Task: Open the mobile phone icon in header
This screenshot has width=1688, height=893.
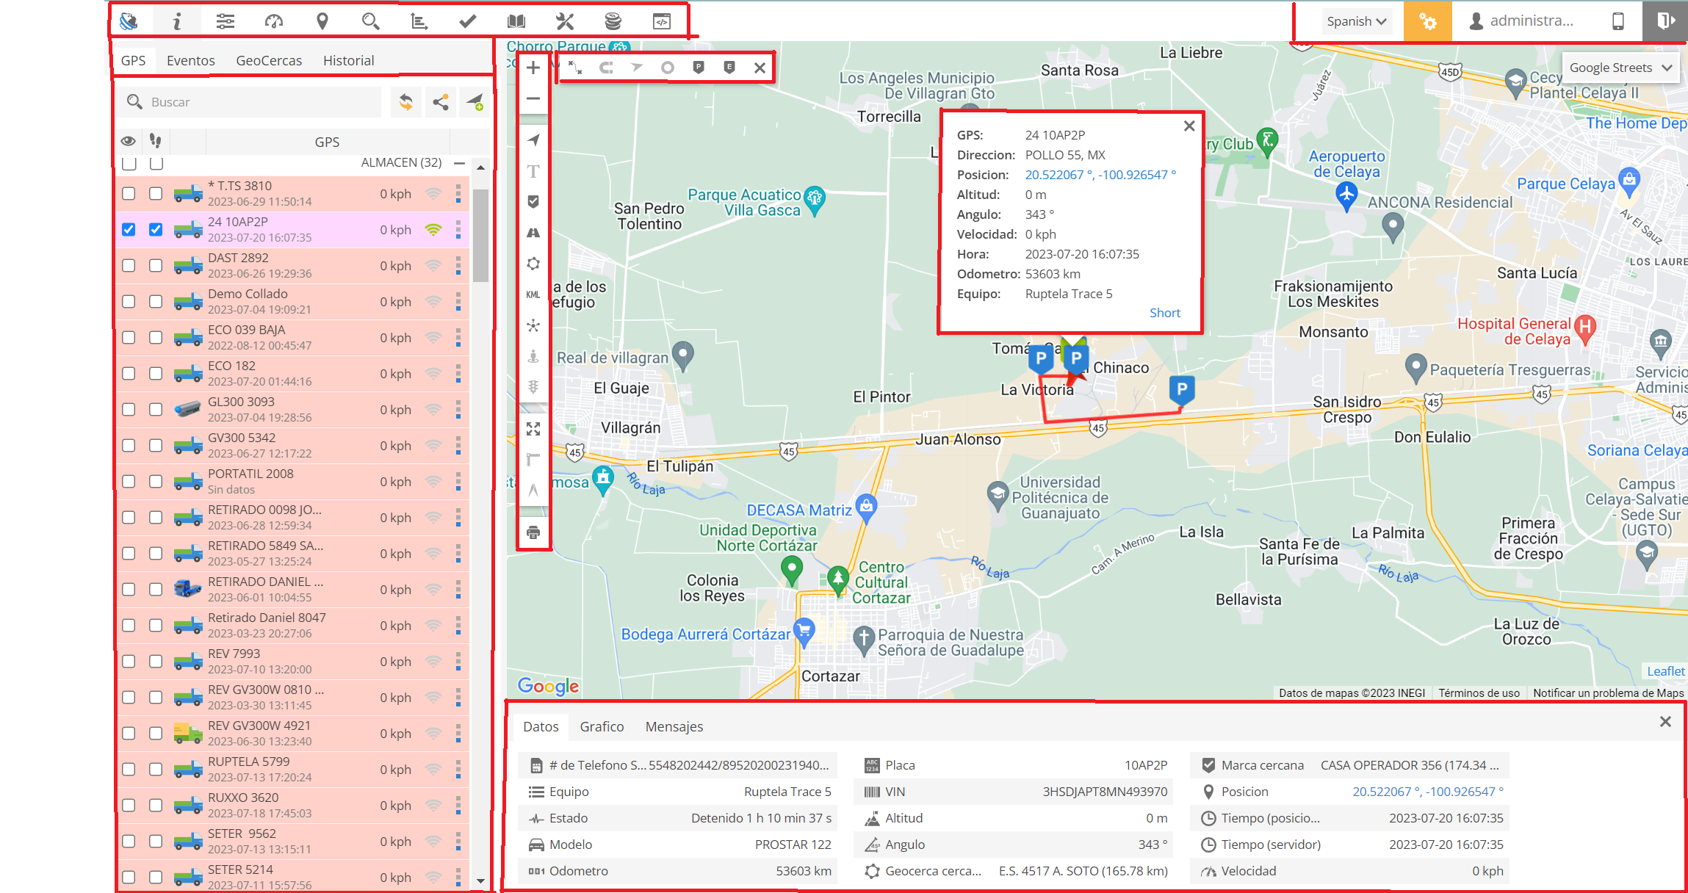Action: point(1618,21)
